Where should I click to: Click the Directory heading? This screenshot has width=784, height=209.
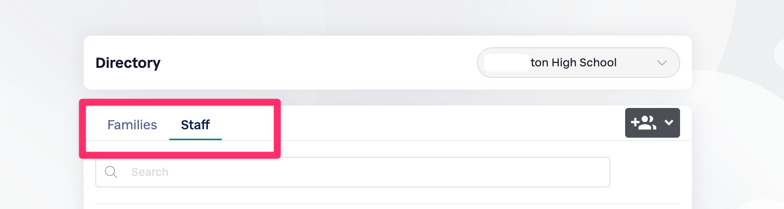coord(128,63)
